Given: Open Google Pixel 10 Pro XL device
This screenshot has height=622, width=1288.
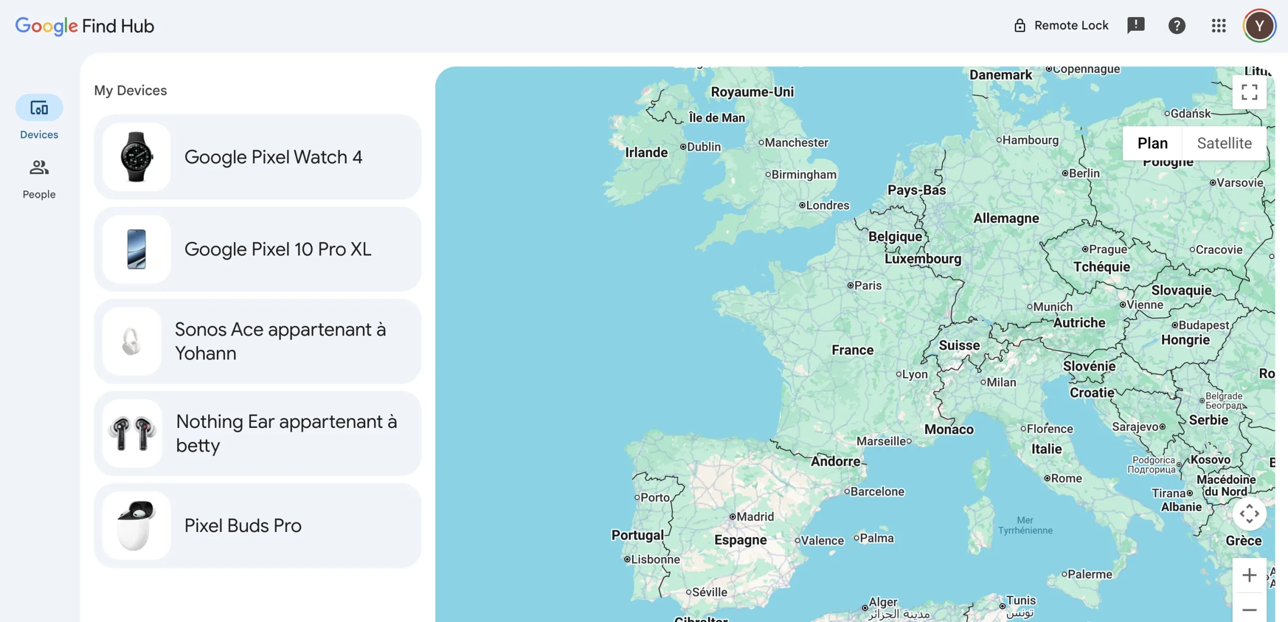Looking at the screenshot, I should point(277,248).
